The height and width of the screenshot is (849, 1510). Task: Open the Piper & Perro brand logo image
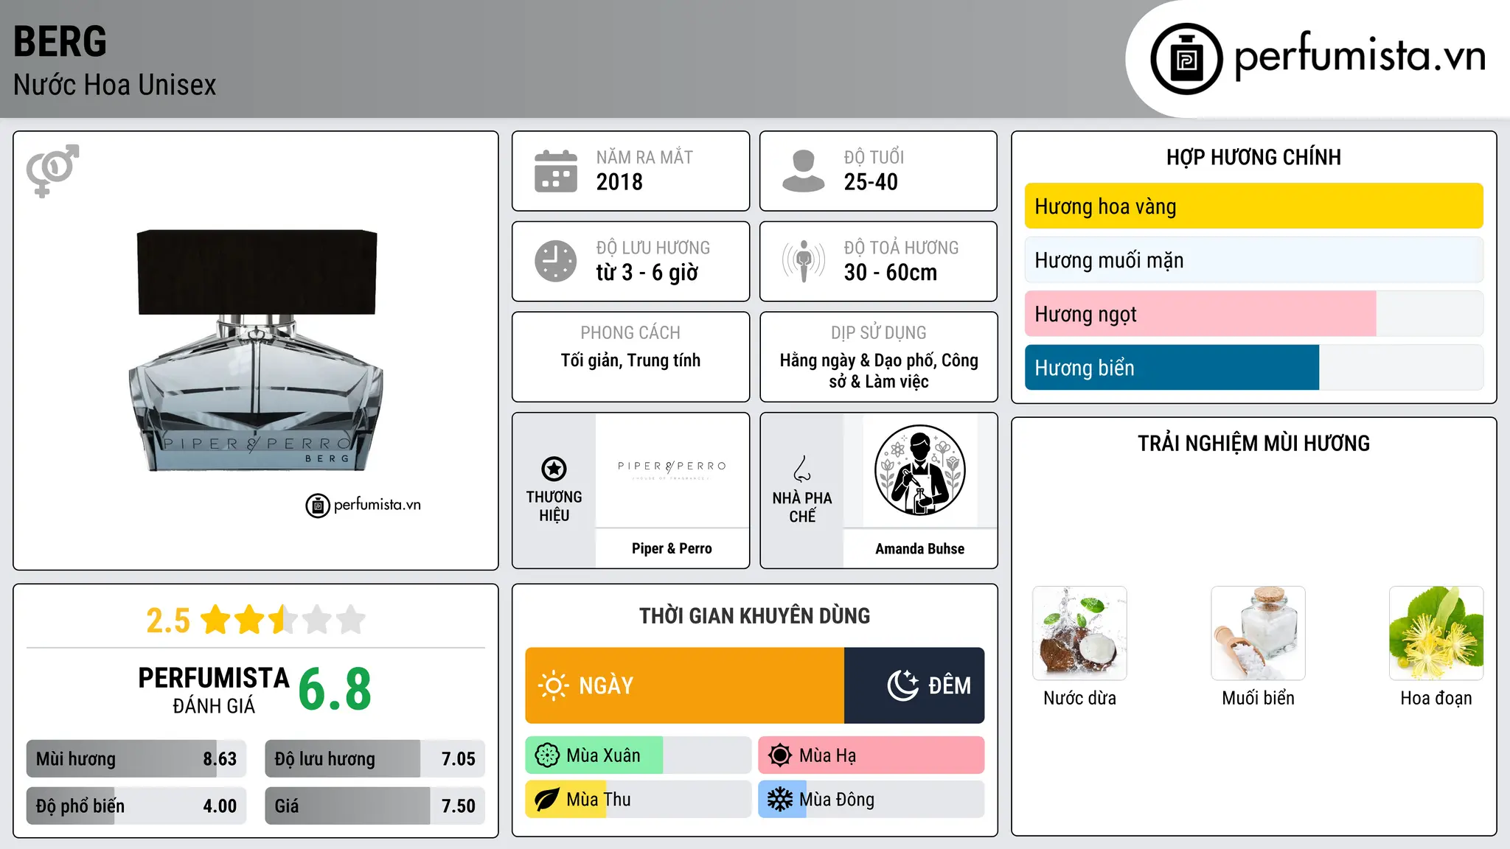[672, 470]
